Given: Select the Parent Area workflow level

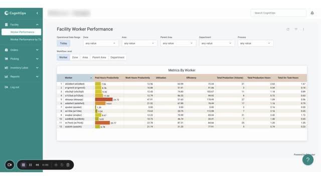Looking at the screenshot, I should (99, 57).
